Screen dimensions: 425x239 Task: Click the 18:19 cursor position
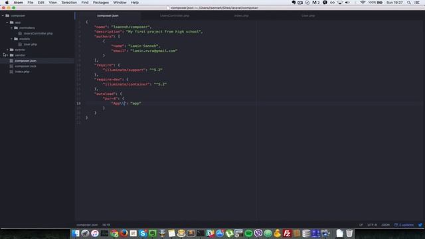click(x=106, y=225)
